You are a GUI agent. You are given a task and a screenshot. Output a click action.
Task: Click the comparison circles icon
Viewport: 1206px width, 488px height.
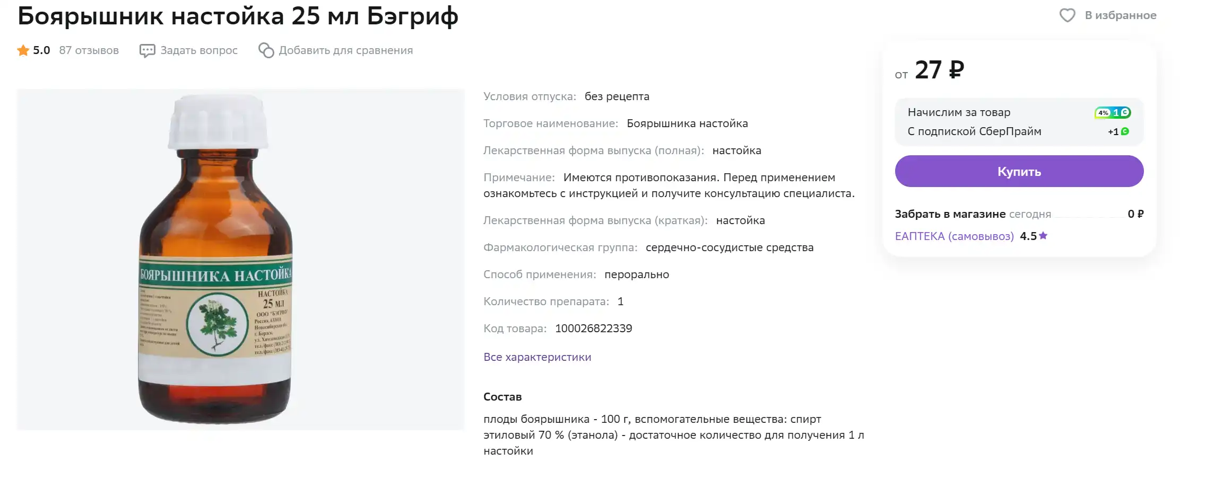pos(266,50)
